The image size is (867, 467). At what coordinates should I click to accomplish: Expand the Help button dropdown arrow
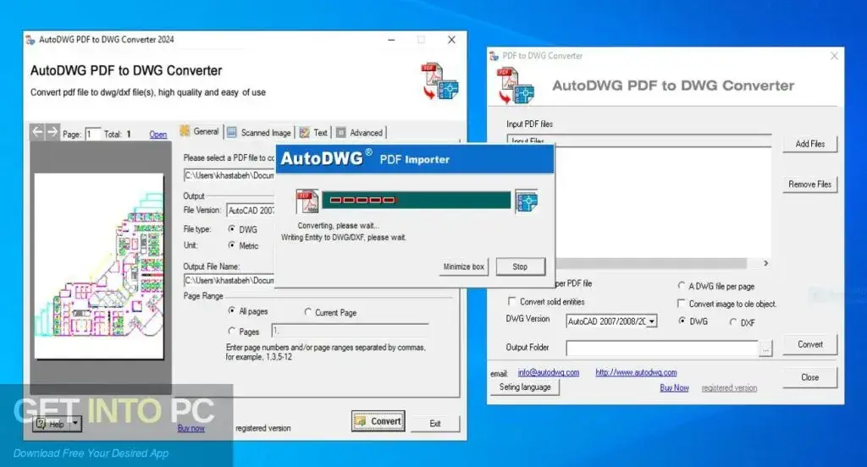(x=75, y=424)
